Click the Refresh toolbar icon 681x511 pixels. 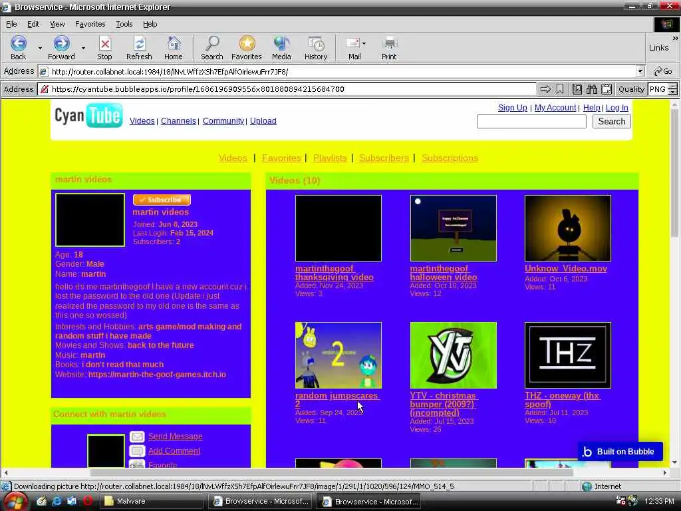139,44
